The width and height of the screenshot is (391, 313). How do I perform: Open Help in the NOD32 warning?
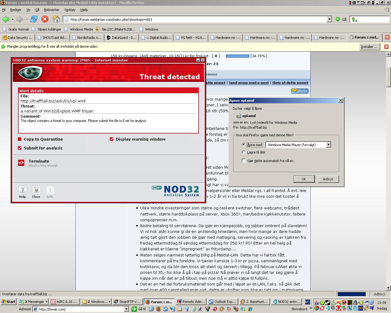[23, 192]
